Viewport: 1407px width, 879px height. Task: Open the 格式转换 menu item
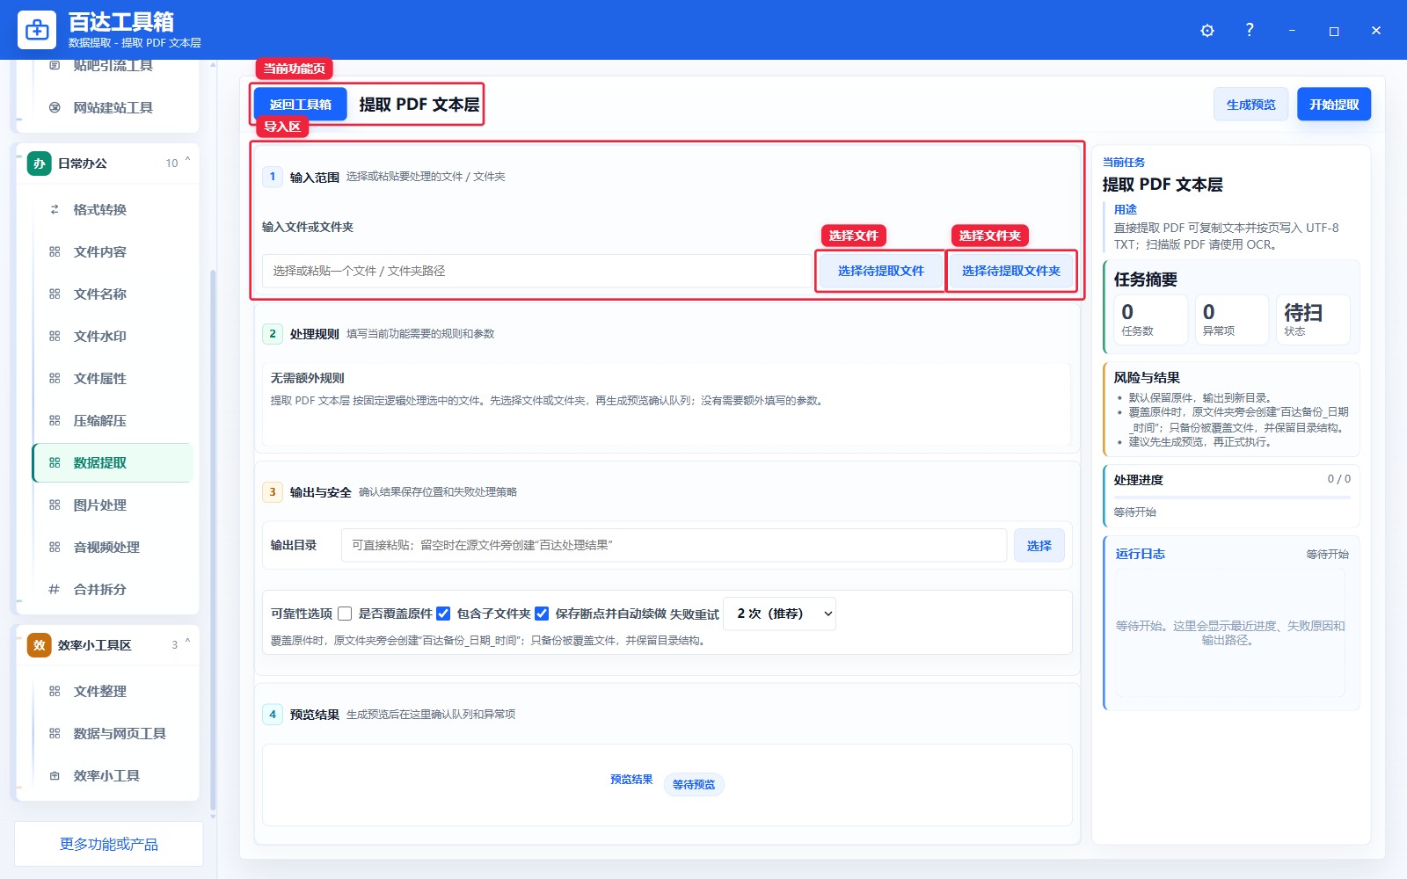[113, 209]
